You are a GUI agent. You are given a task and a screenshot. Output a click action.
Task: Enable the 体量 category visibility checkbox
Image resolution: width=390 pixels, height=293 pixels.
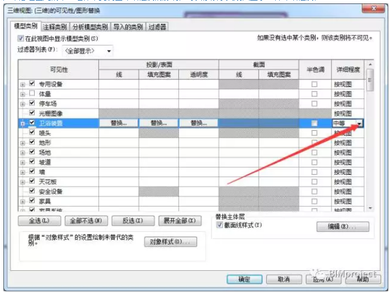click(32, 93)
